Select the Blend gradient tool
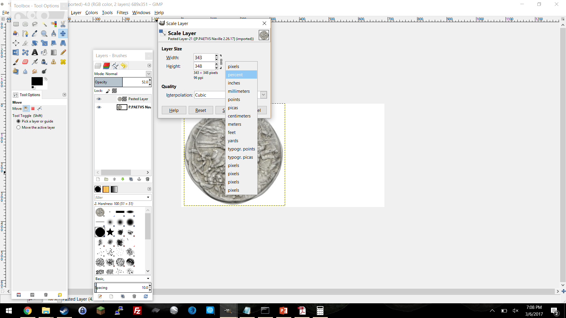566x318 pixels. (x=54, y=52)
